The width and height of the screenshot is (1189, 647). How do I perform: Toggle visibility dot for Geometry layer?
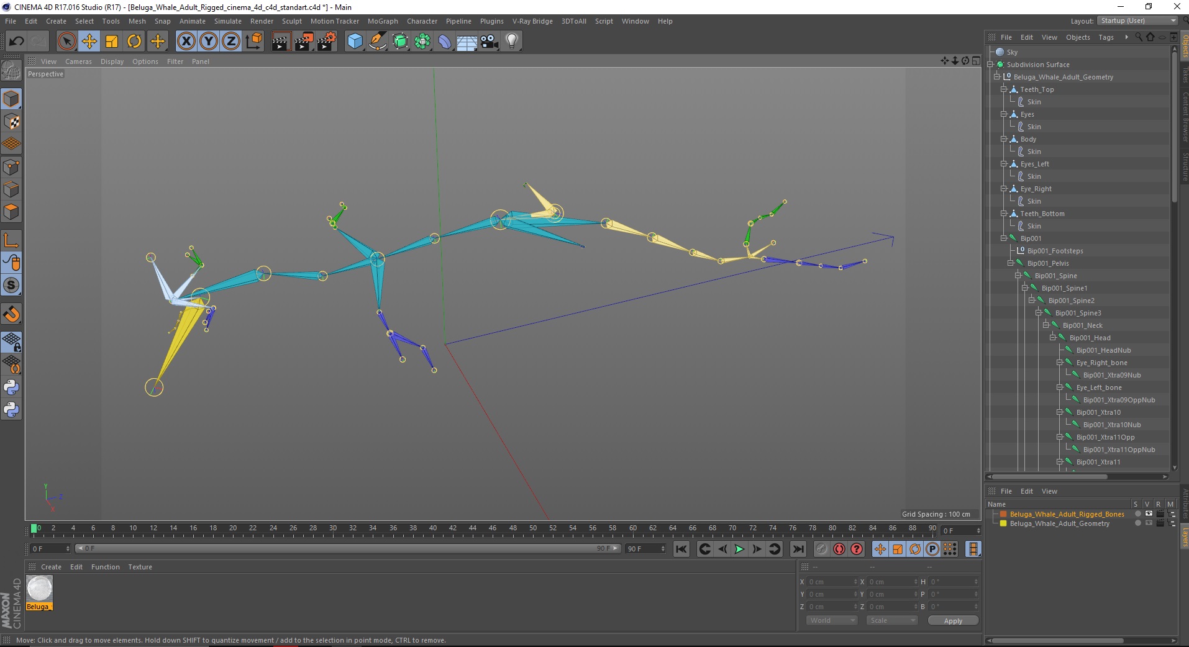(x=1138, y=523)
